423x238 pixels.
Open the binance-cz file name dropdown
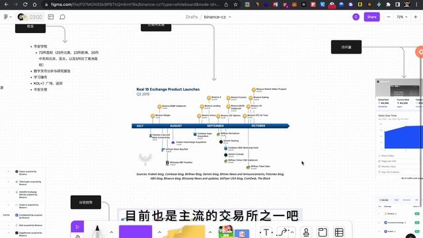click(230, 17)
